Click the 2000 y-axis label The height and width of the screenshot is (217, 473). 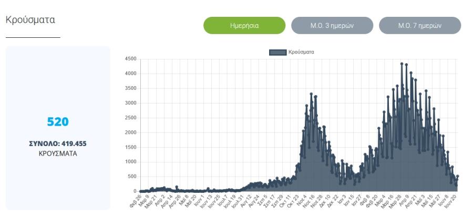pos(130,132)
